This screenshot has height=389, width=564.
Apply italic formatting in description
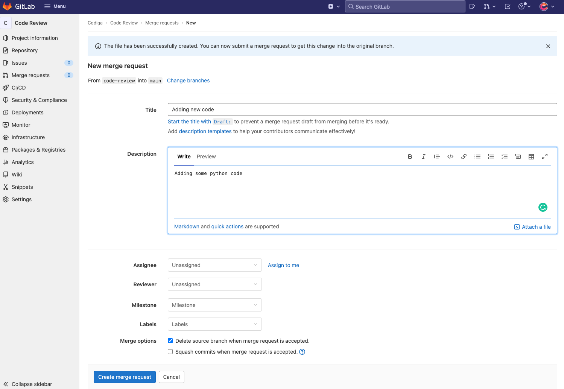point(423,157)
